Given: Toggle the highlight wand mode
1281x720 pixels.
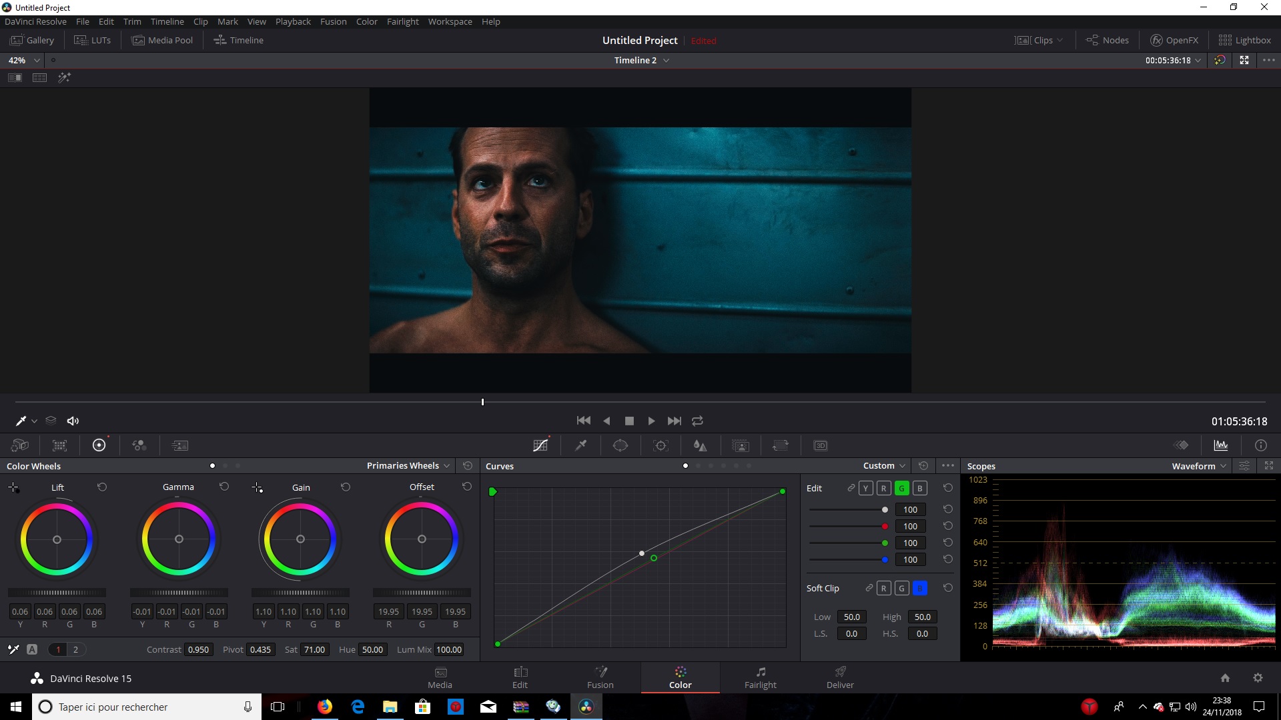Looking at the screenshot, I should pos(64,77).
